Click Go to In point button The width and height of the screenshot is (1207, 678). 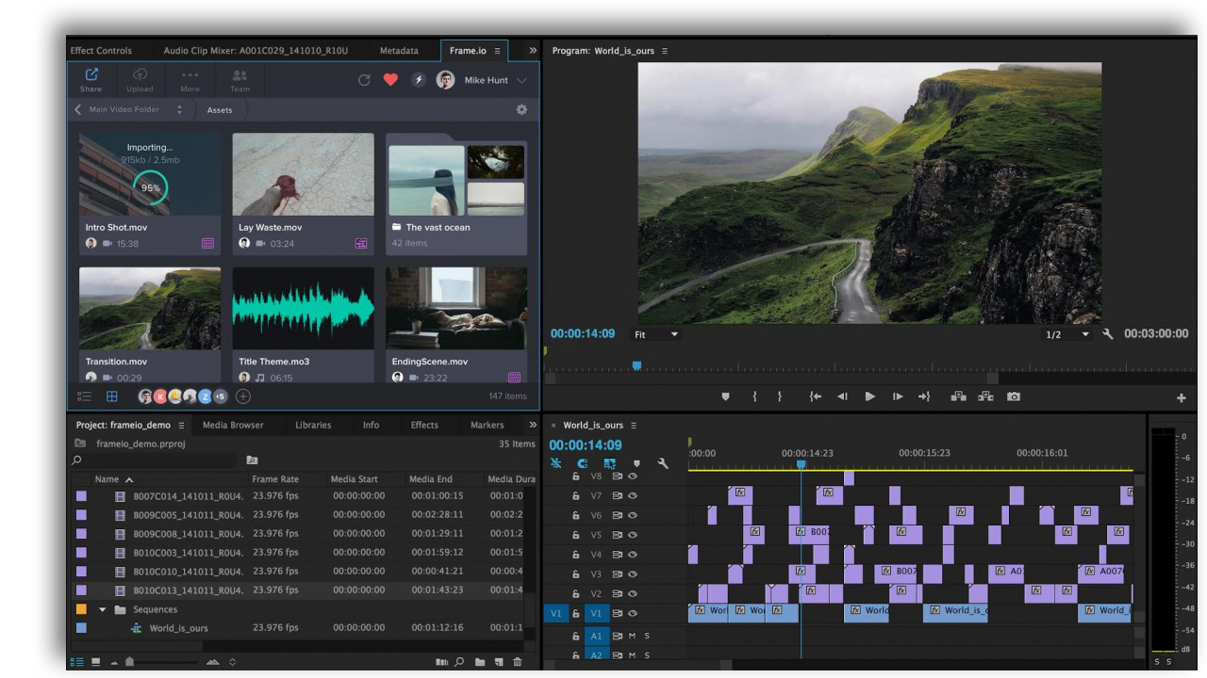816,396
